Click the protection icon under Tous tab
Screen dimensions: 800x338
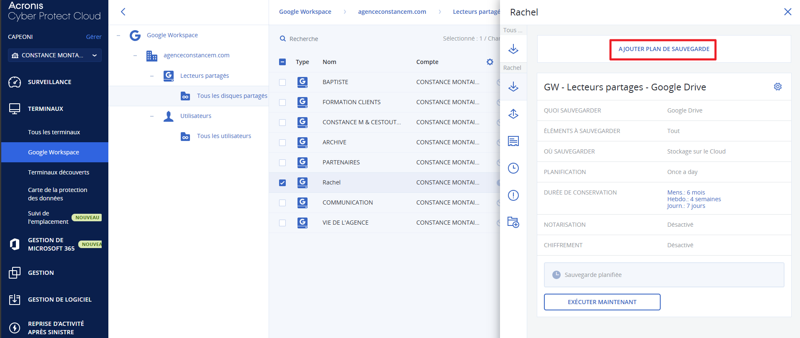pos(513,49)
